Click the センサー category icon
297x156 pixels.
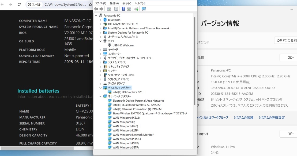[x=105, y=71]
